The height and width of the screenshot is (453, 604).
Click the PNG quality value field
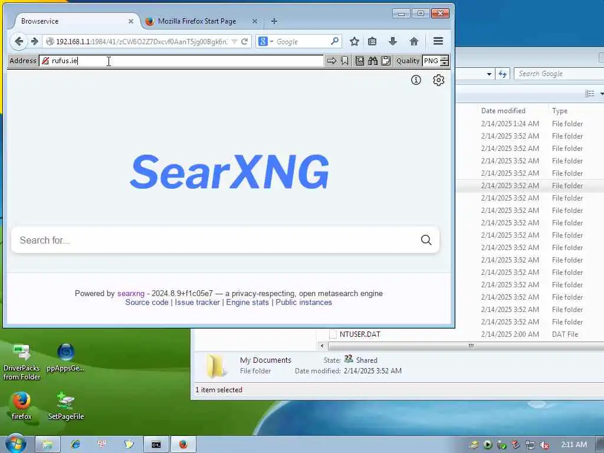tap(431, 61)
